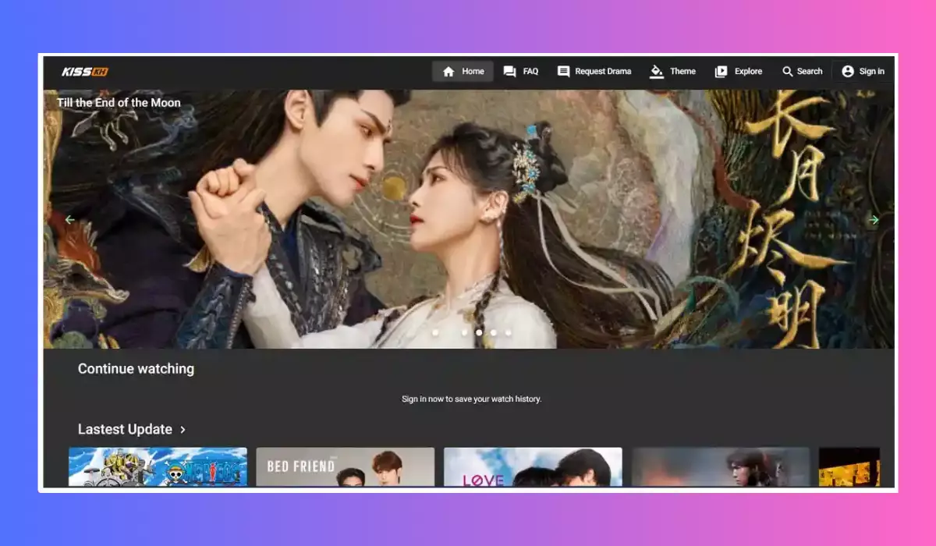Open the fourth blurred drama thumbnail
The width and height of the screenshot is (936, 546).
[721, 466]
